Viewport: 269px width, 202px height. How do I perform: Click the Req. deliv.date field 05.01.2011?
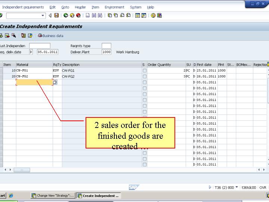click(47, 52)
